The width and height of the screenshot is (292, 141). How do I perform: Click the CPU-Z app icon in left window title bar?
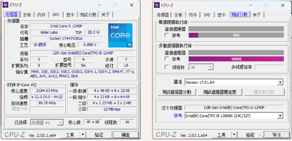point(5,5)
